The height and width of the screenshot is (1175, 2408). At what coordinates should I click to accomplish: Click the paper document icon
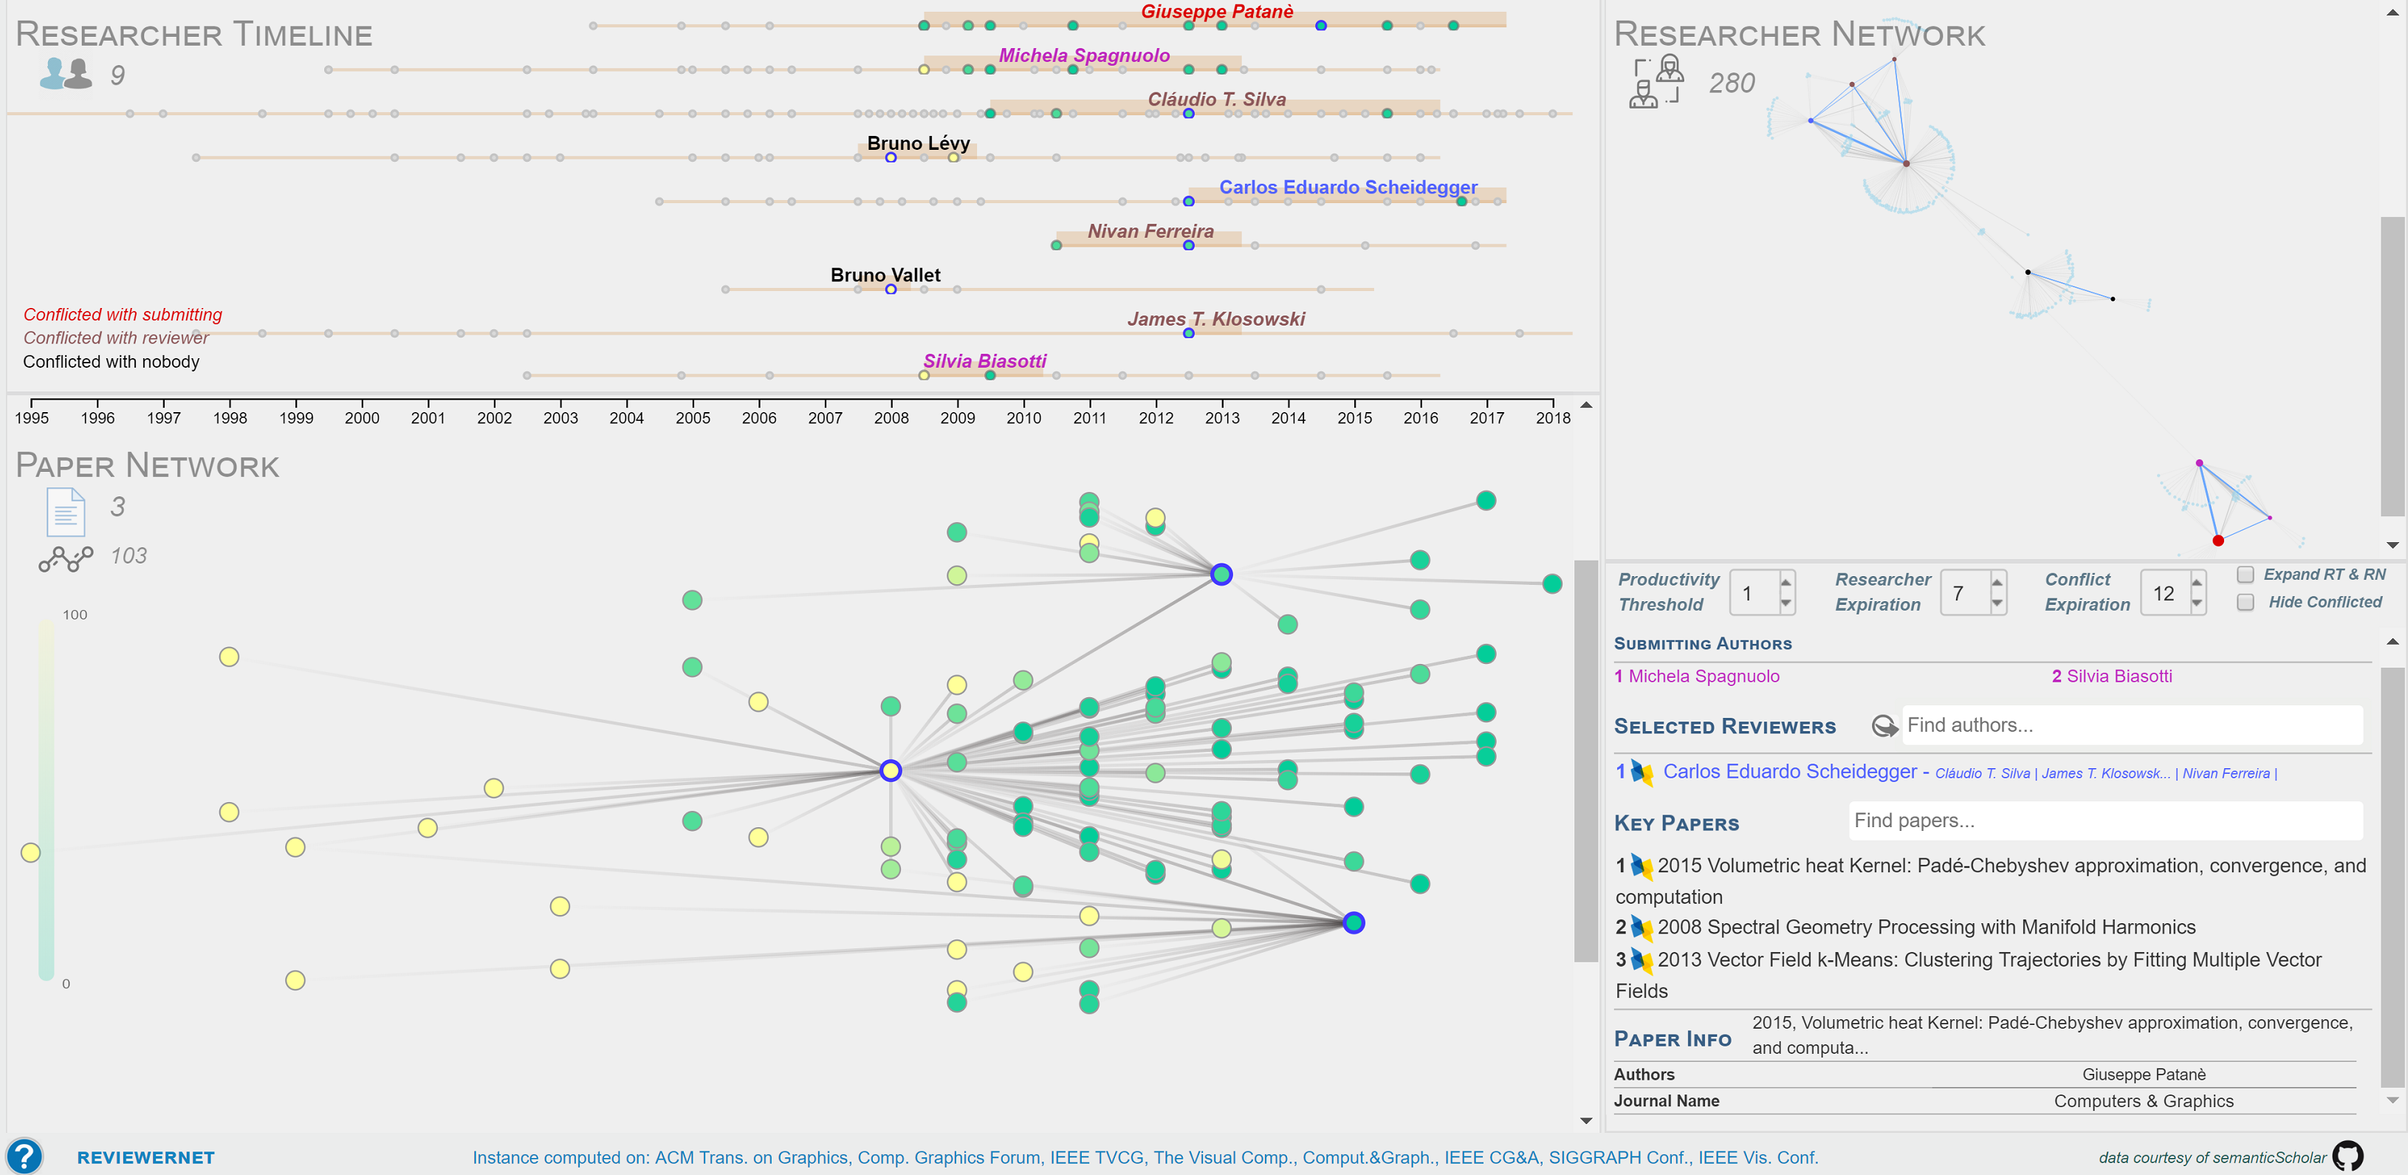coord(66,511)
